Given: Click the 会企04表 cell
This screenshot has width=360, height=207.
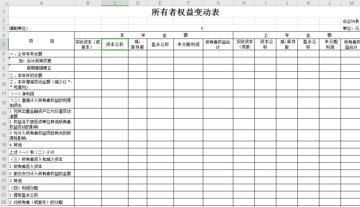Looking at the screenshot, I should pyautogui.click(x=351, y=21).
